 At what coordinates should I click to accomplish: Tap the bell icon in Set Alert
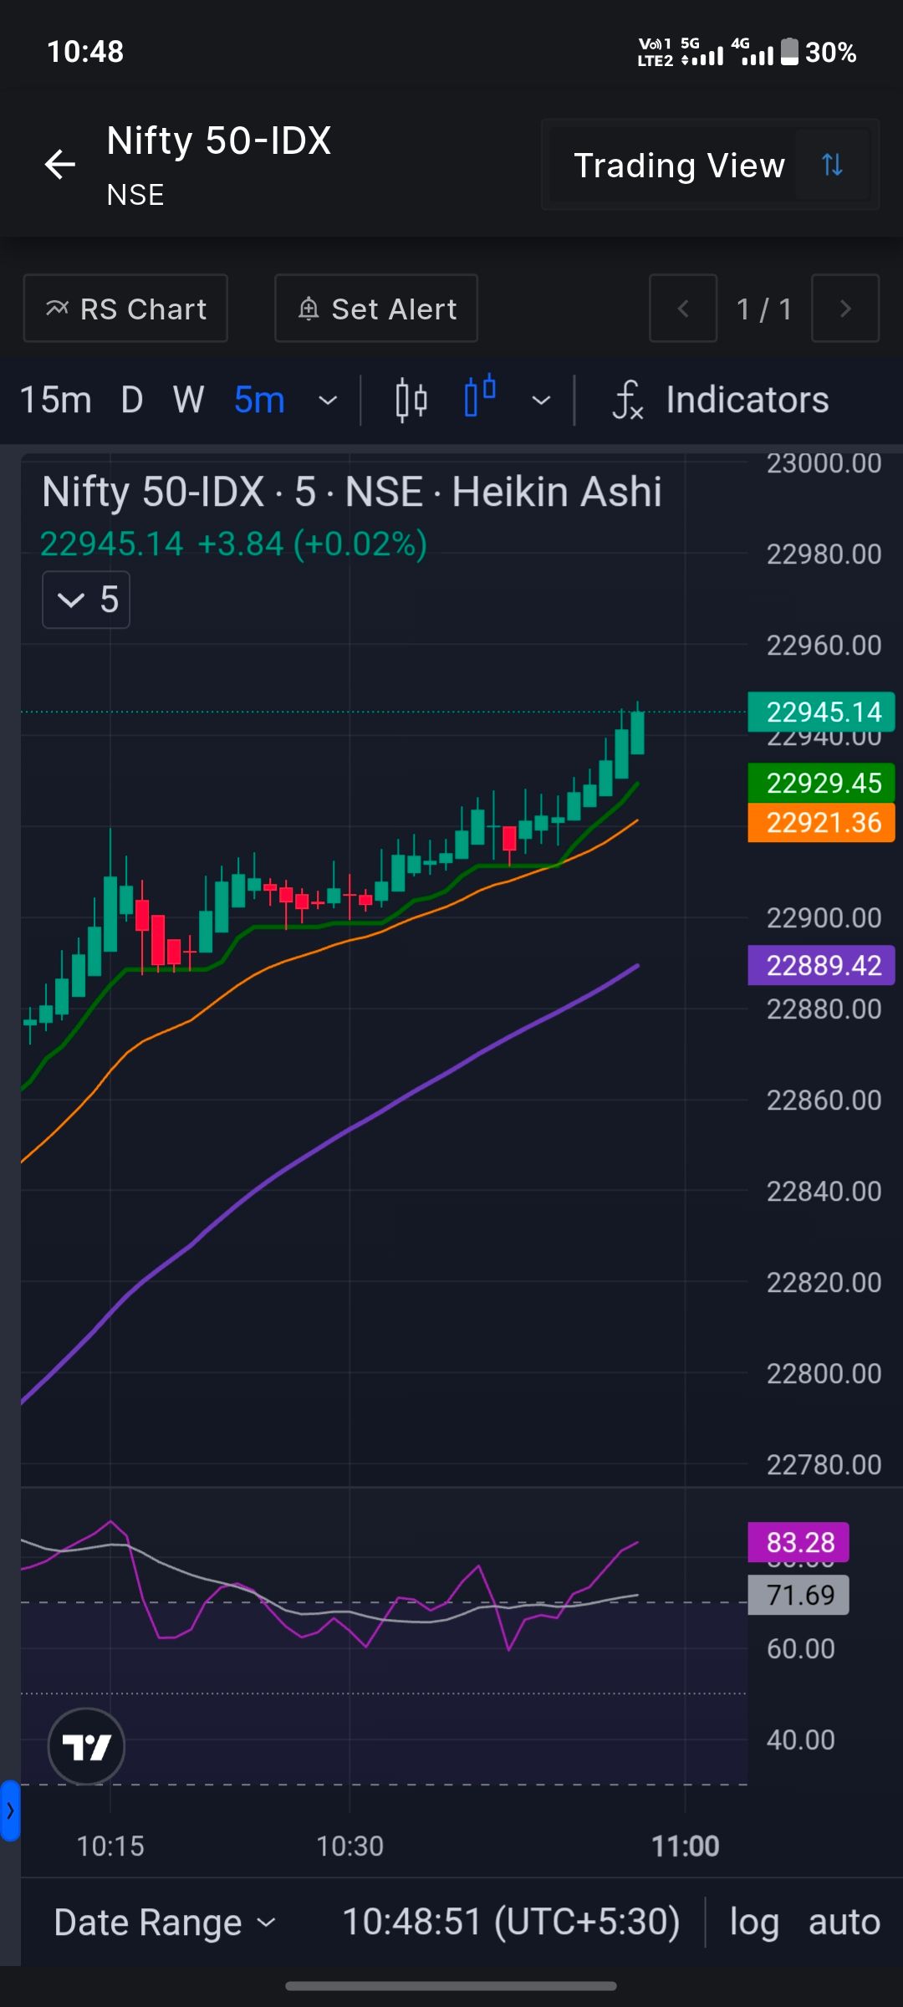(x=309, y=309)
